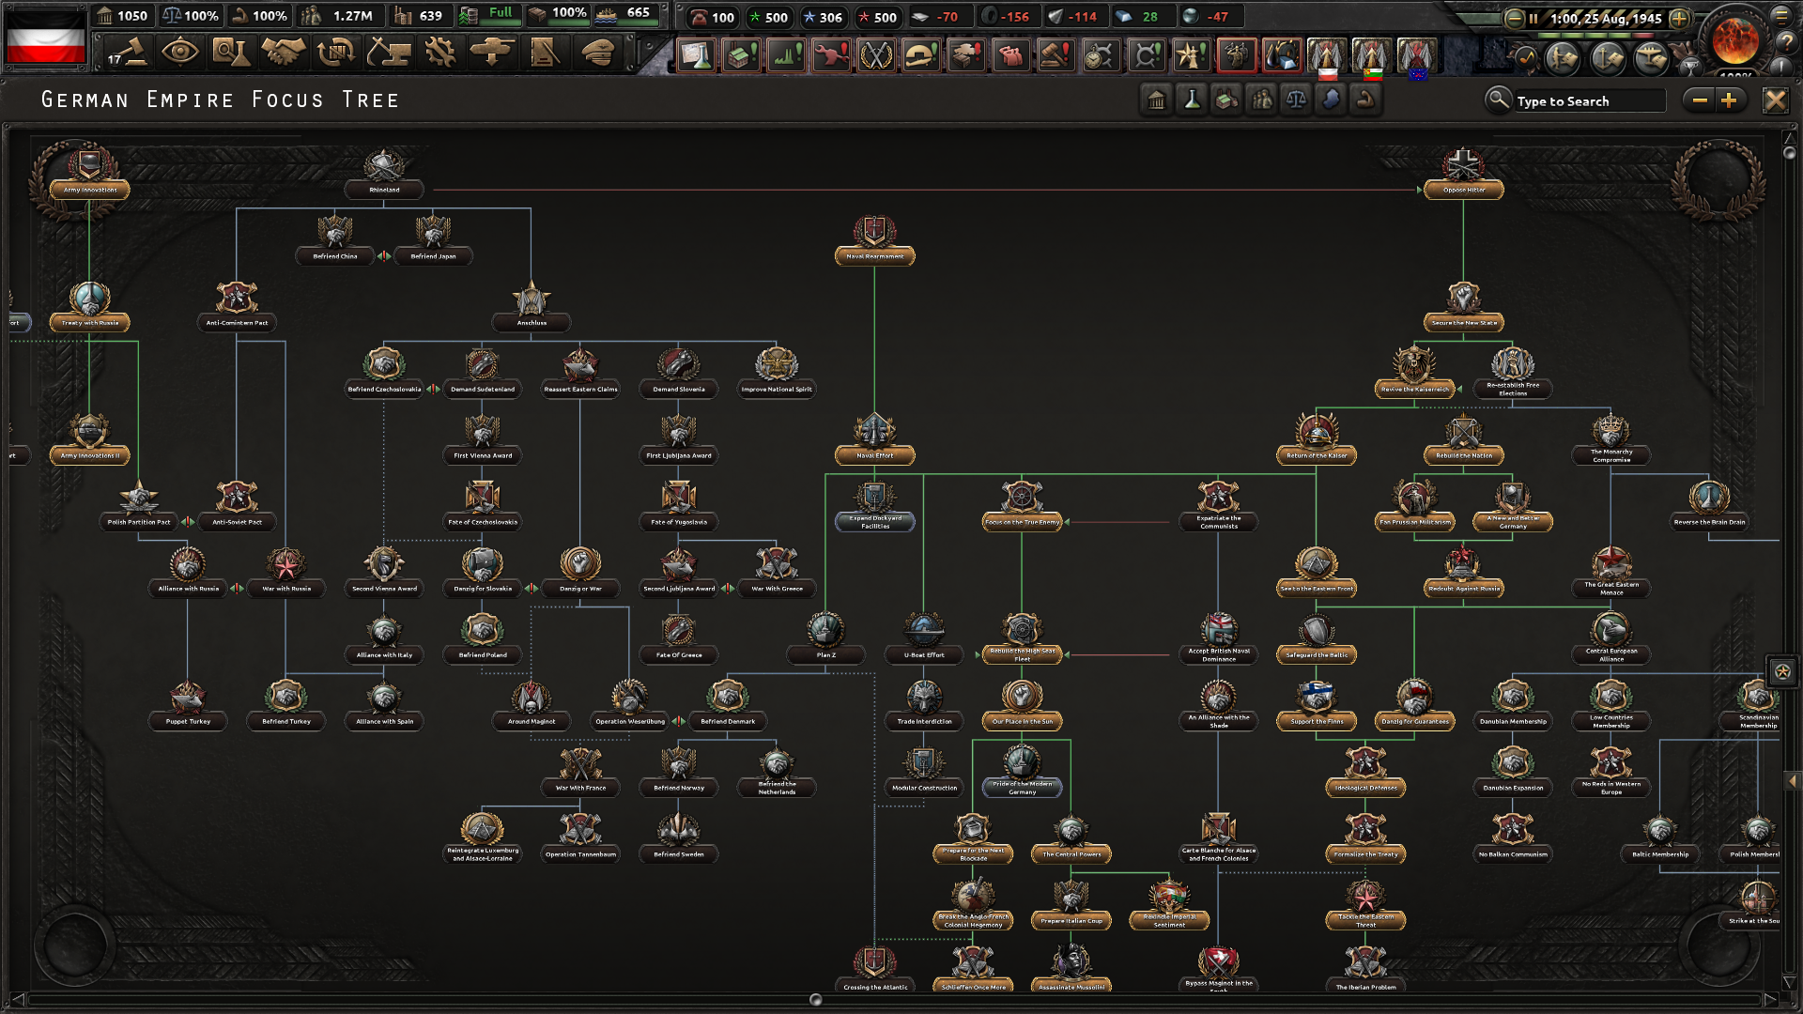
Task: Select the Befriend Japan focus
Action: pyautogui.click(x=433, y=241)
